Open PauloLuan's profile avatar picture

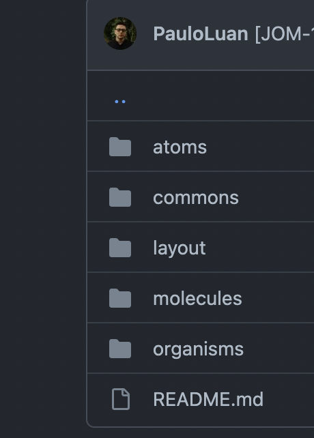point(120,33)
